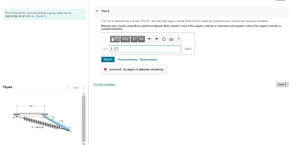Click the angular velocity answer field

145,49
